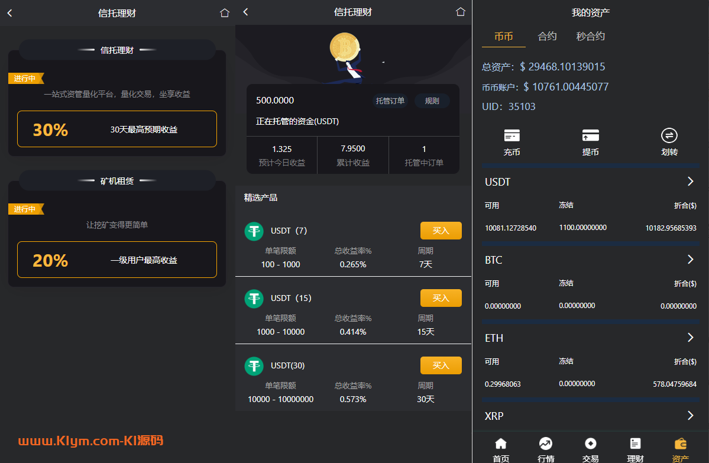Tap the 进行中 badge on 矿机租赁 card
This screenshot has width=709, height=463.
click(x=26, y=209)
